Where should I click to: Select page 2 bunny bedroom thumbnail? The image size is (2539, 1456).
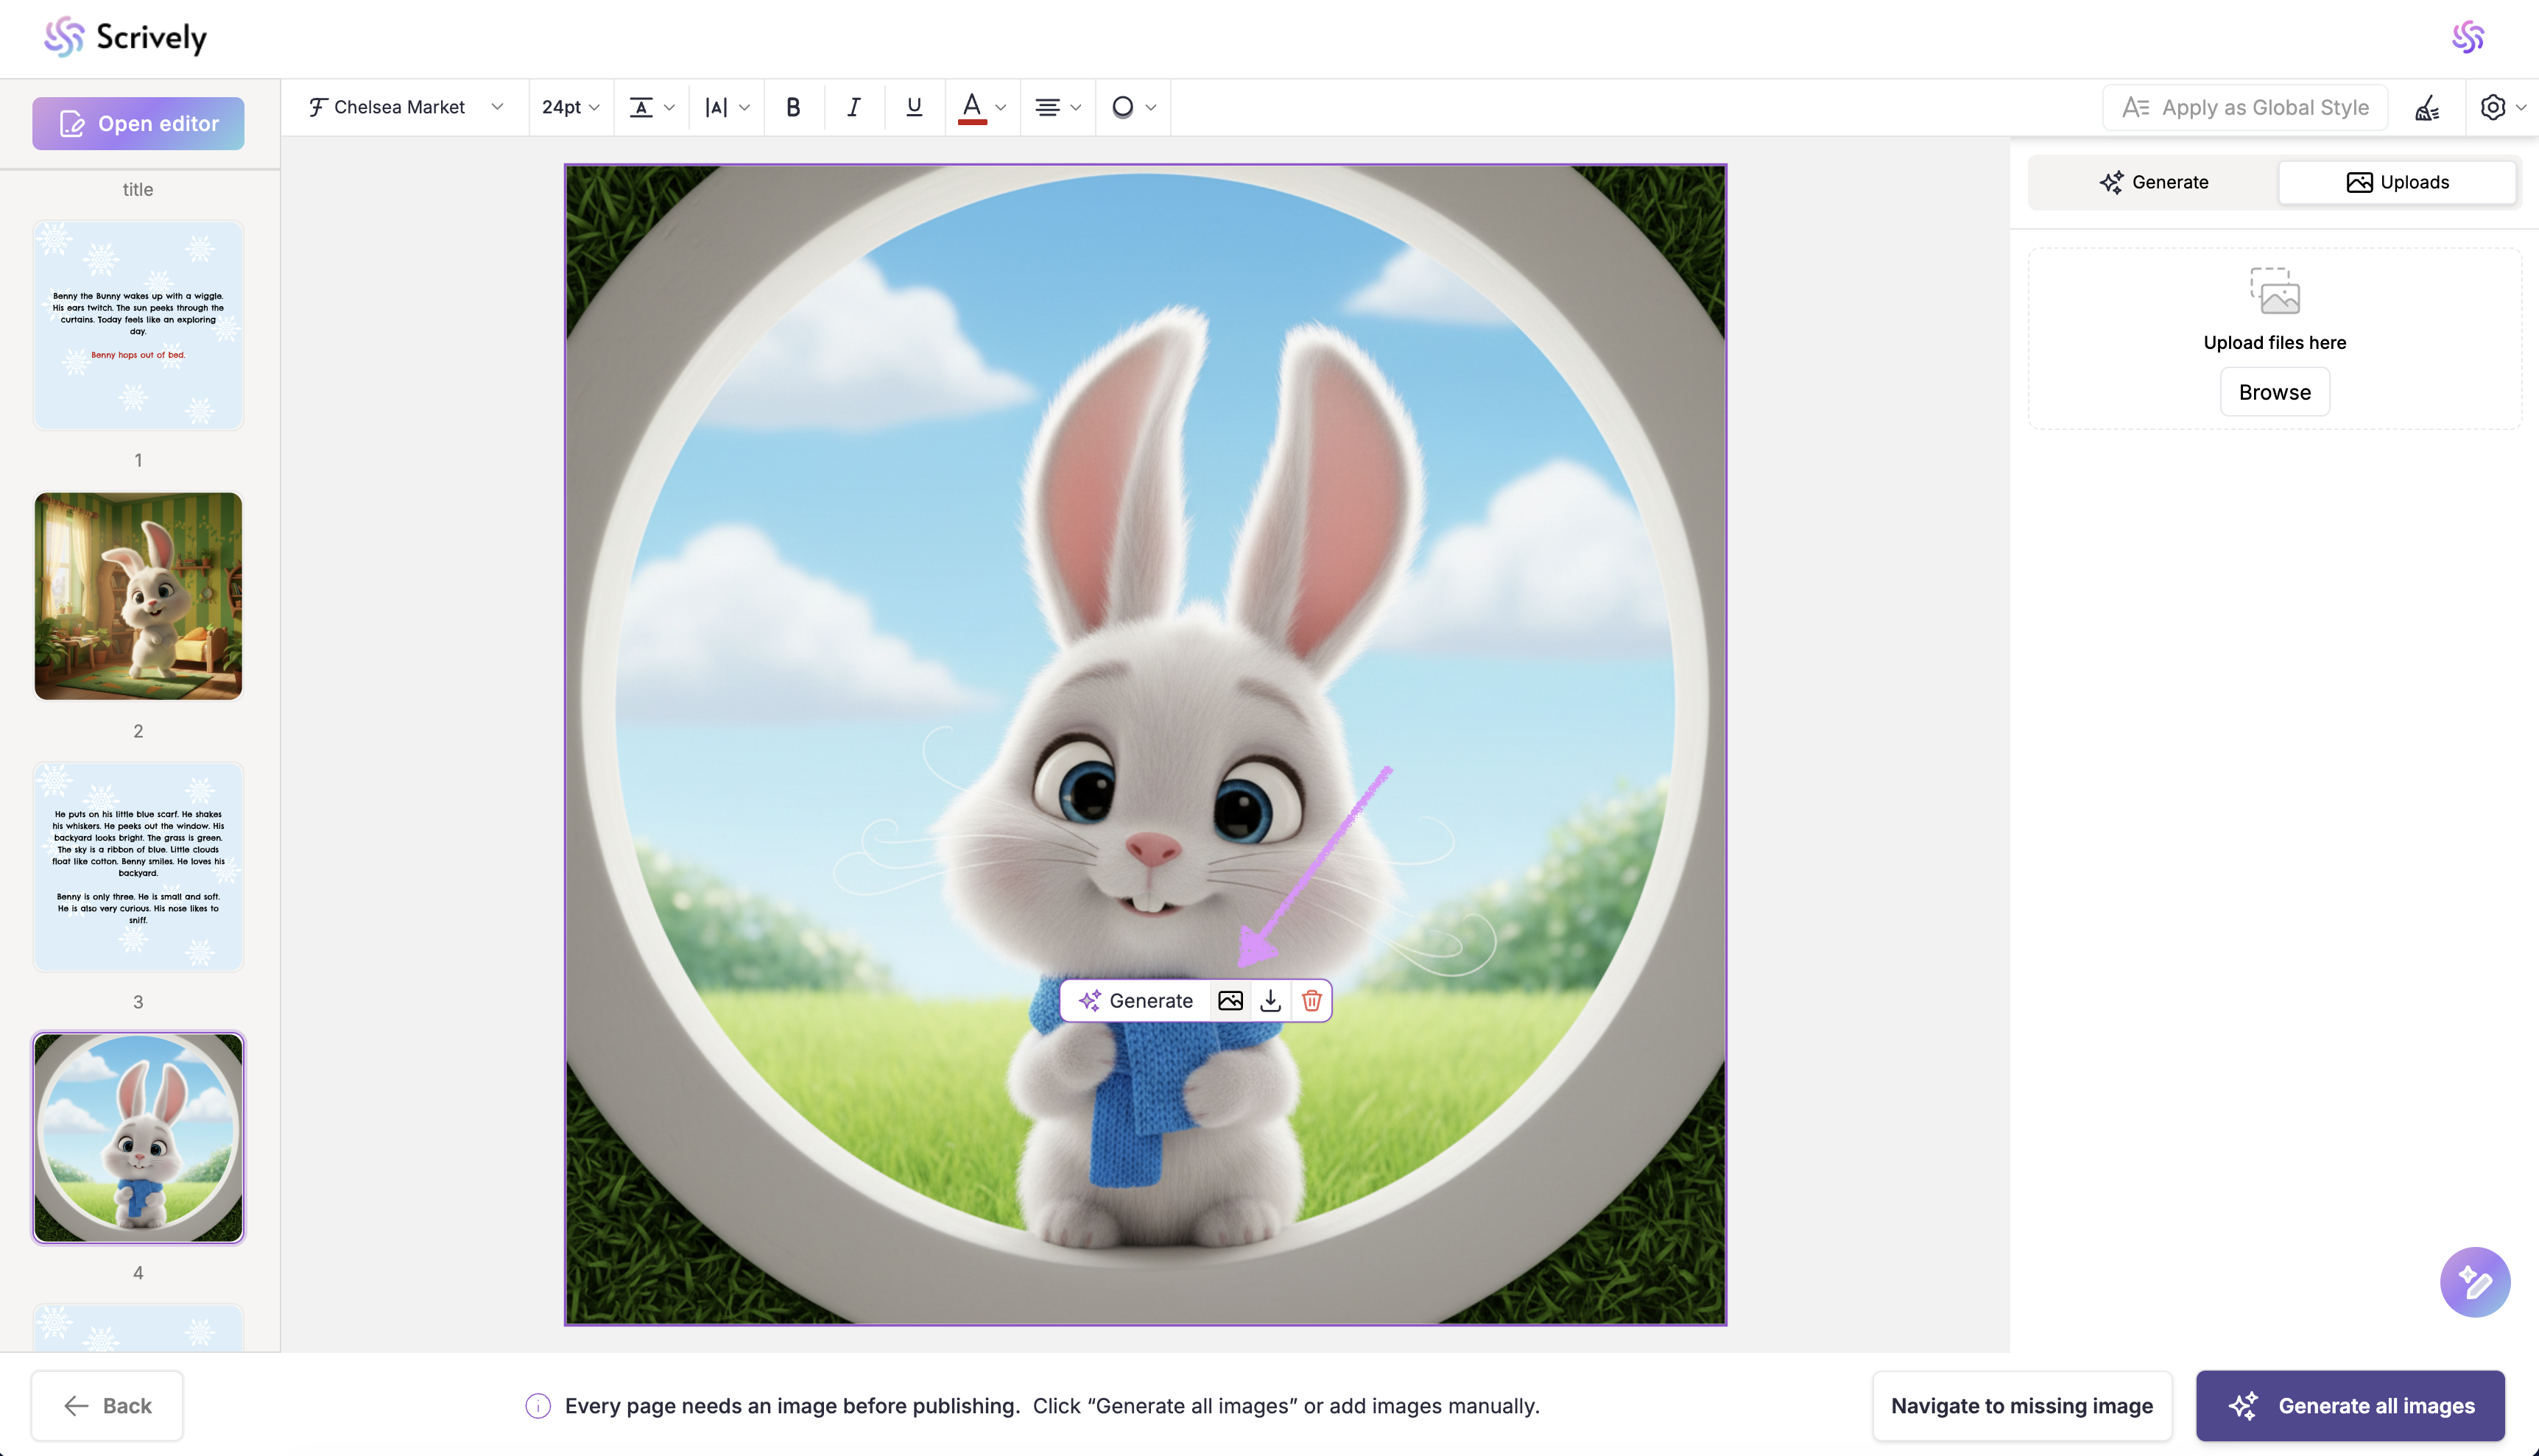[138, 596]
